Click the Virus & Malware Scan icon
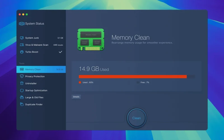 (22, 45)
